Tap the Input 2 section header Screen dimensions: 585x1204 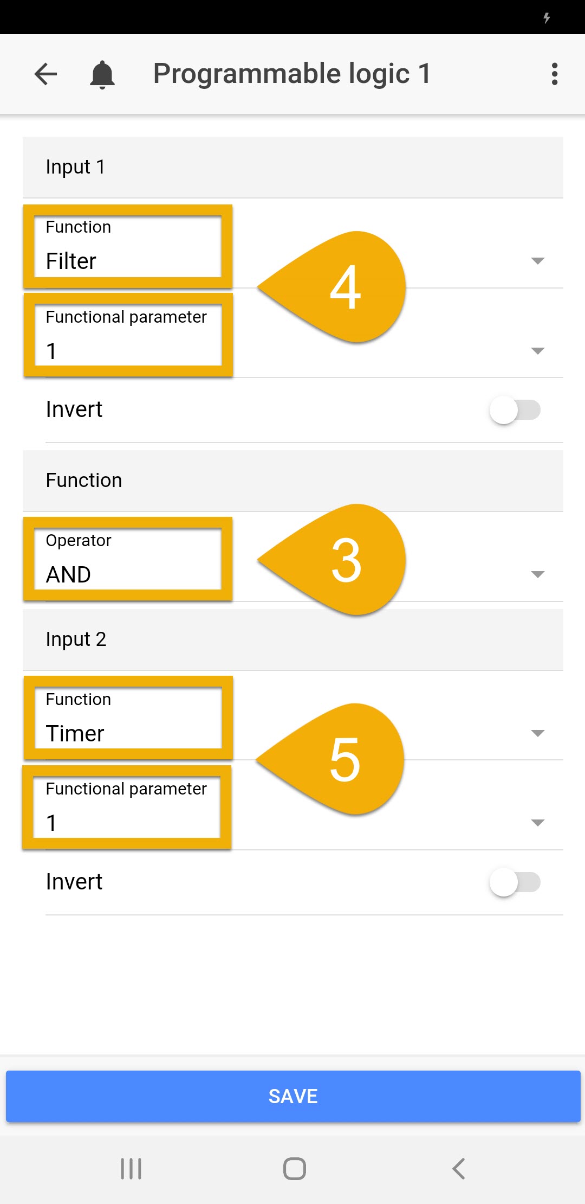coord(292,639)
